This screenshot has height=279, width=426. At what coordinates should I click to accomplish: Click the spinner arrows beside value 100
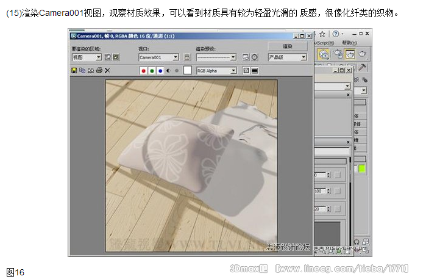tap(328, 191)
